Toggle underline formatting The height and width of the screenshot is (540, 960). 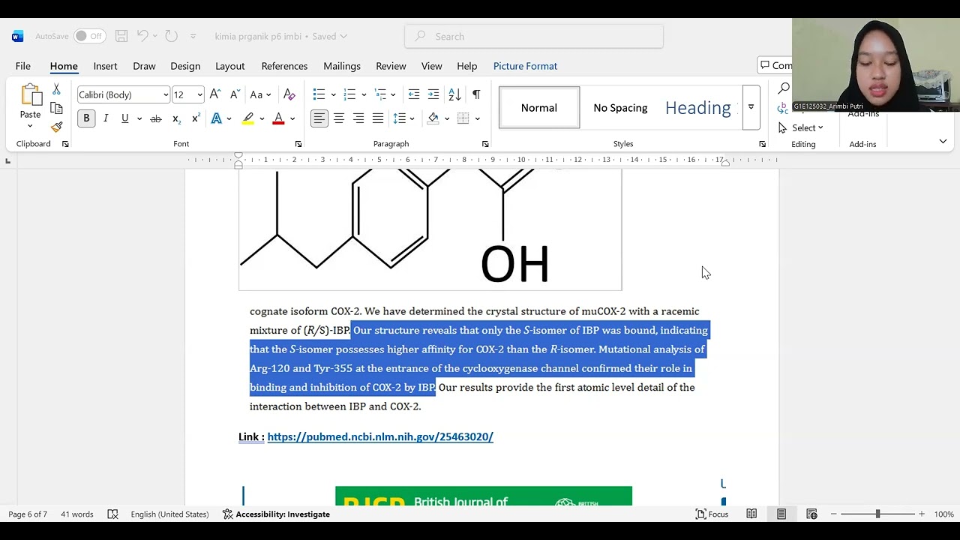click(125, 118)
